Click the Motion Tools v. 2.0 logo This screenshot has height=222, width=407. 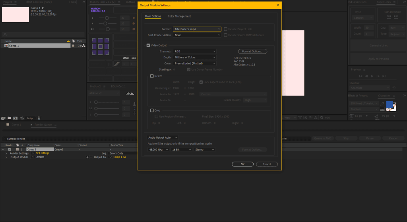pos(98,10)
